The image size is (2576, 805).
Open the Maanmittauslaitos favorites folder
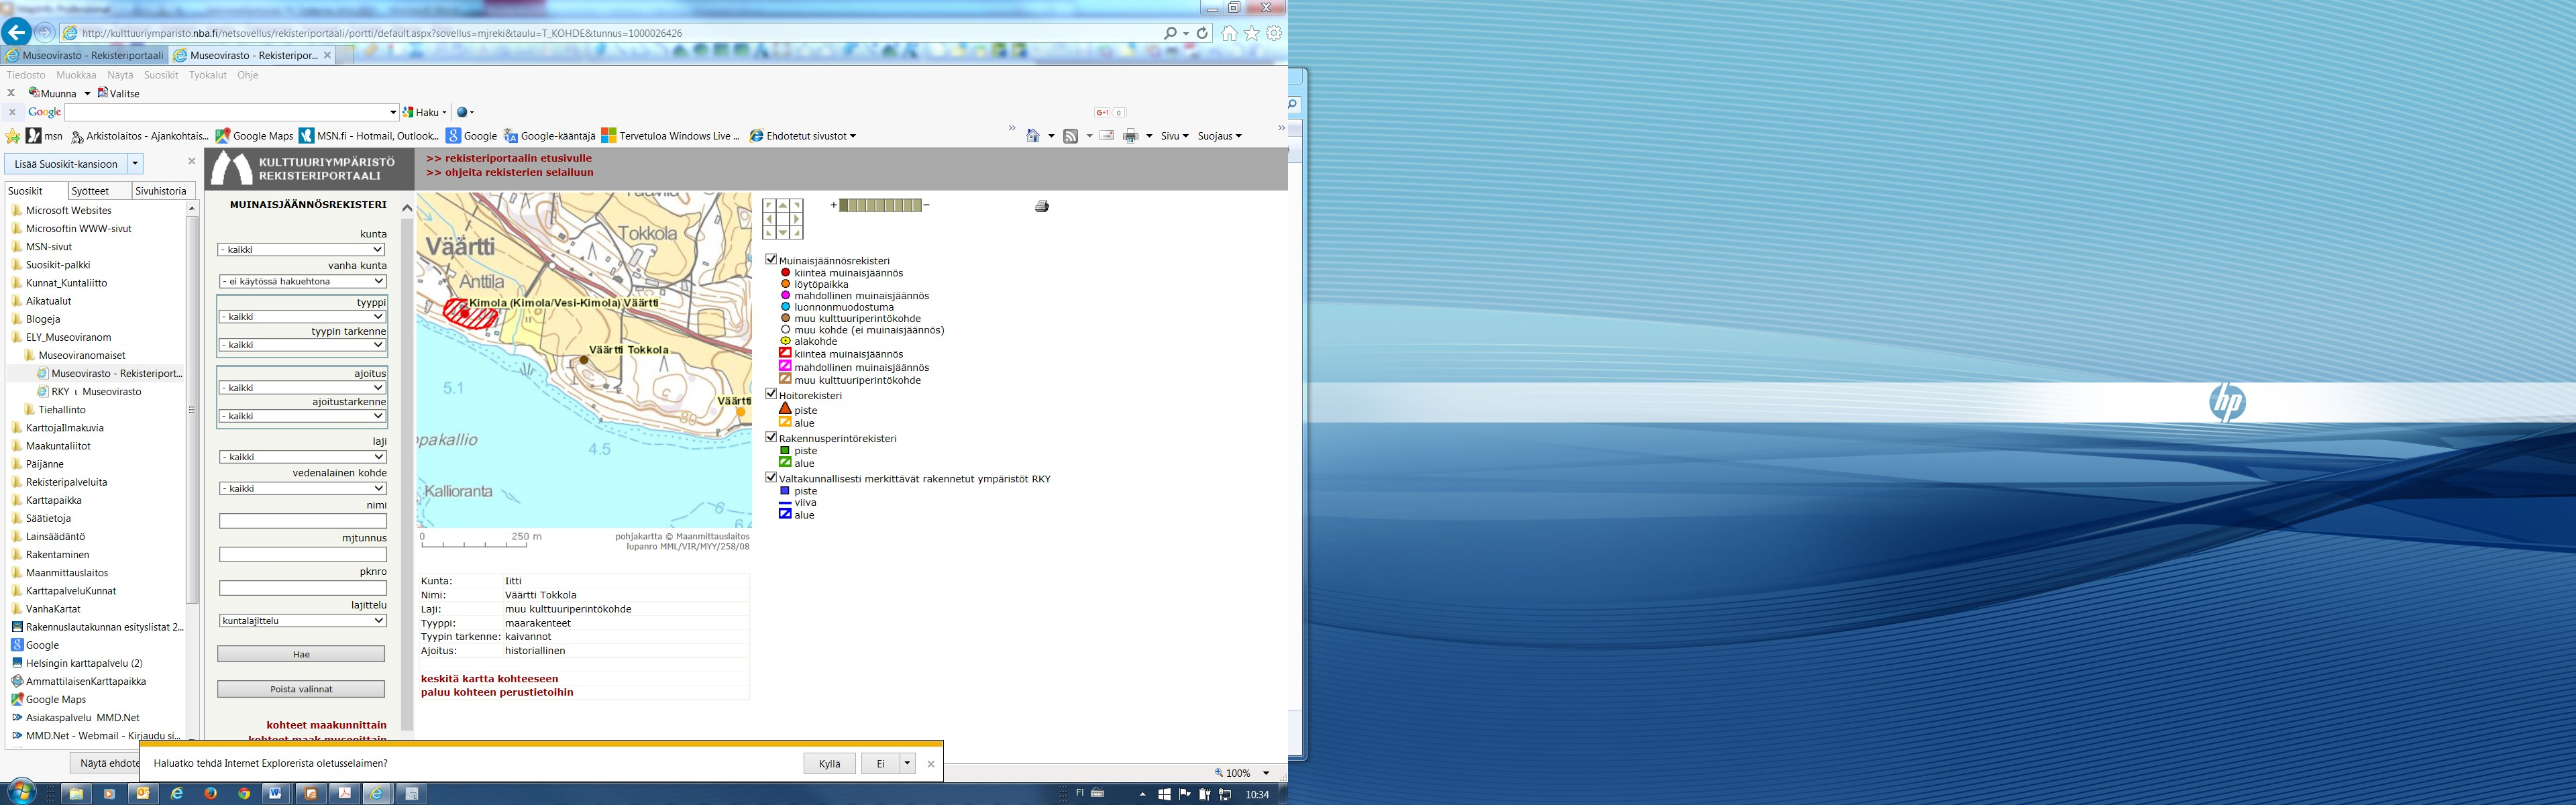pyautogui.click(x=67, y=573)
